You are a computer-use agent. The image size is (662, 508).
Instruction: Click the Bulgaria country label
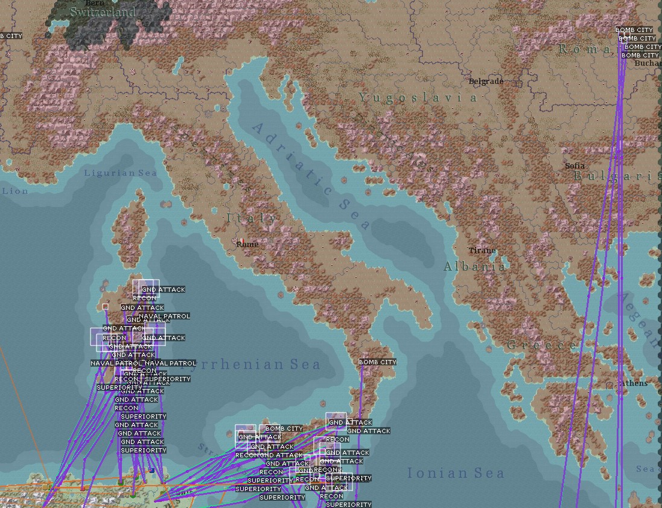point(617,176)
